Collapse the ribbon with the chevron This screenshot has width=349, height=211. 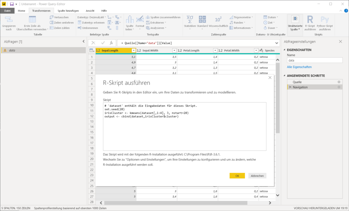click(x=340, y=11)
